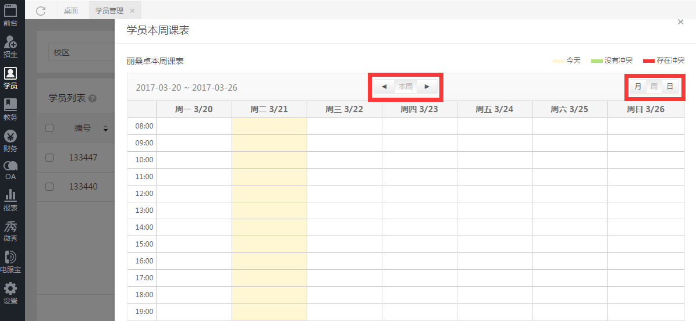Click student number 133447

pyautogui.click(x=83, y=158)
